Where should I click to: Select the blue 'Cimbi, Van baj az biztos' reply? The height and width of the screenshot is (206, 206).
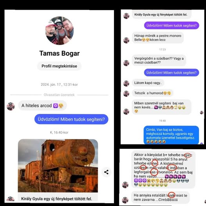tap(171, 135)
